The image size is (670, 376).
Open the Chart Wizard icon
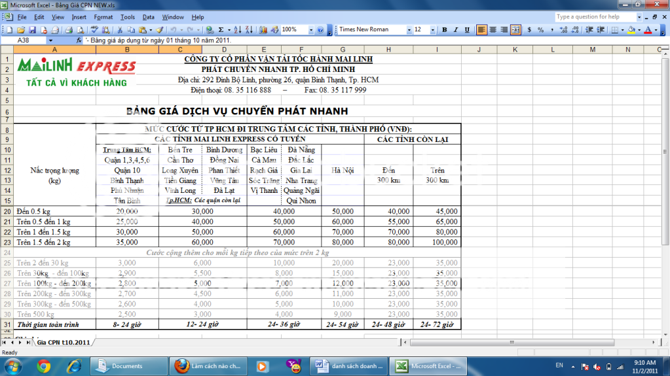263,30
